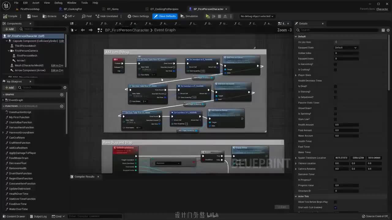Click the Class Defaults button
The image size is (392, 220).
pyautogui.click(x=165, y=16)
